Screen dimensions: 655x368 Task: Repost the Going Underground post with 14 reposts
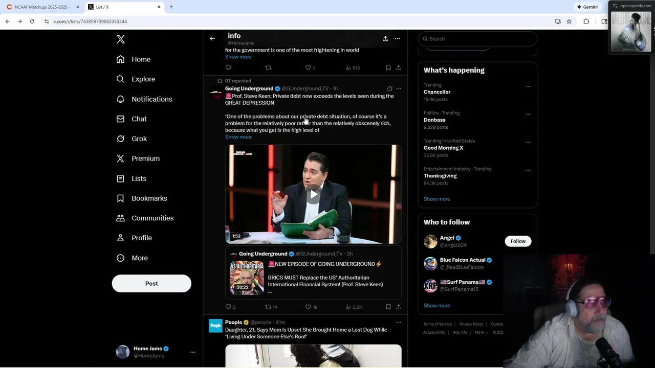pos(271,307)
